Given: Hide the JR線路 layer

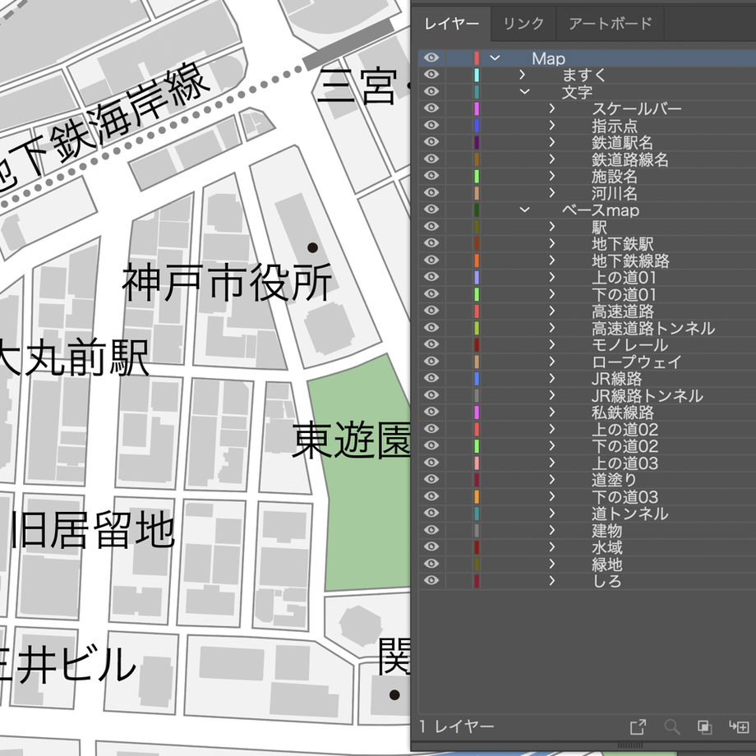Looking at the screenshot, I should pyautogui.click(x=431, y=379).
